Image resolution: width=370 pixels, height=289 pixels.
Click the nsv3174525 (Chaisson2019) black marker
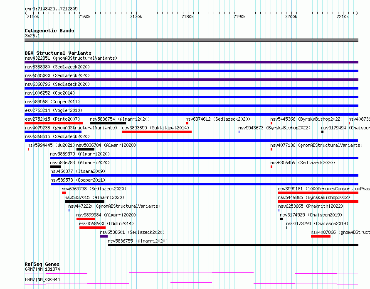point(281,219)
